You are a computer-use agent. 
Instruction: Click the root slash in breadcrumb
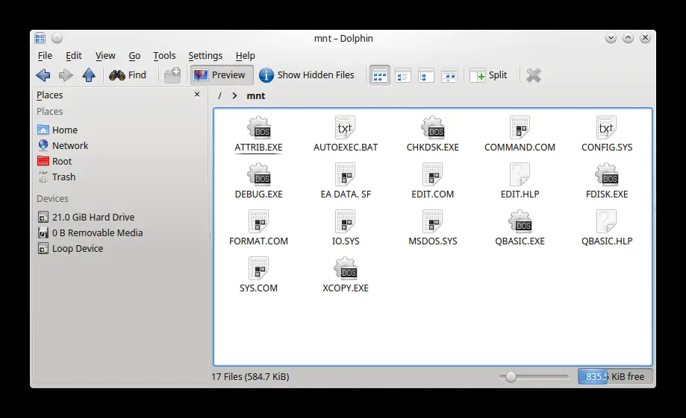[219, 95]
